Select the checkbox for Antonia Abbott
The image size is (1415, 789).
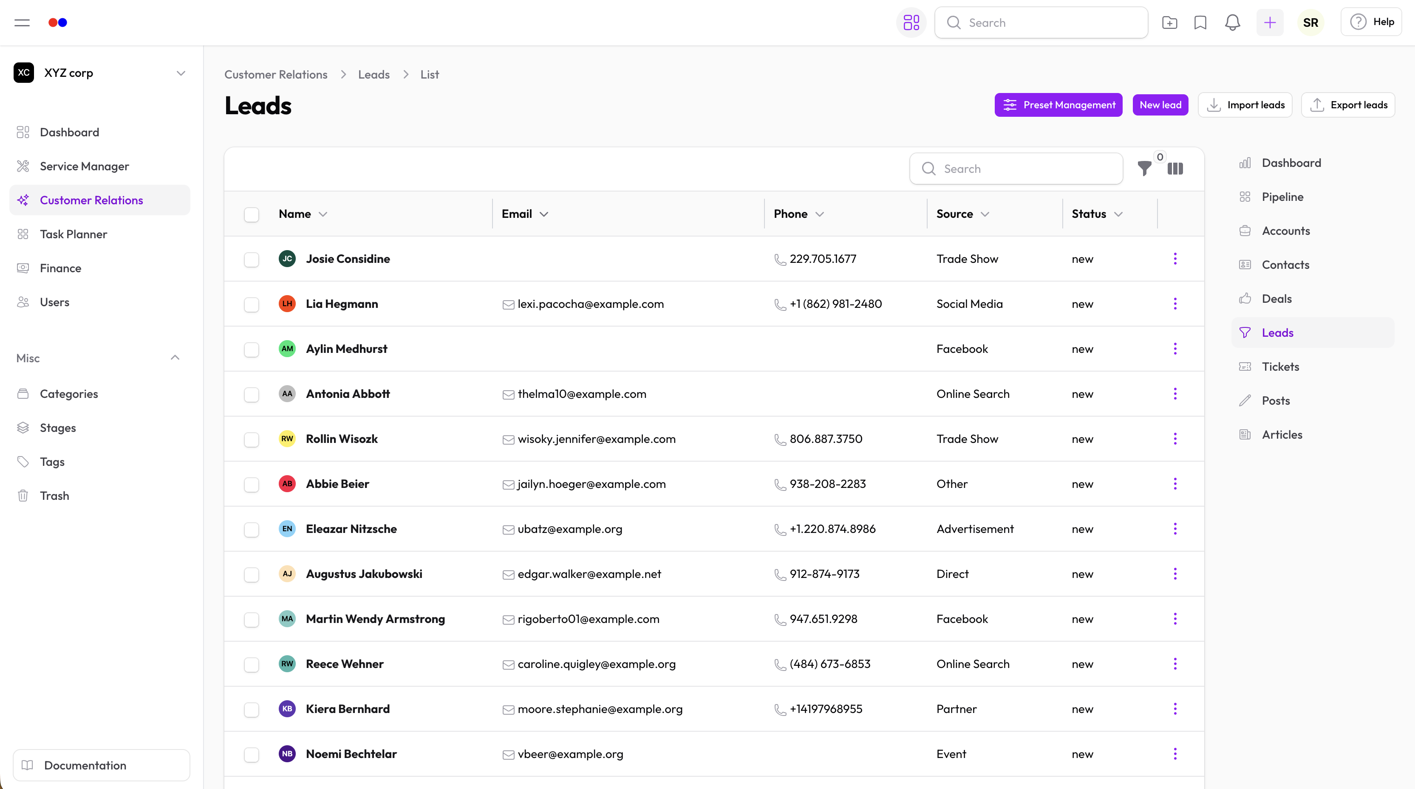tap(252, 394)
